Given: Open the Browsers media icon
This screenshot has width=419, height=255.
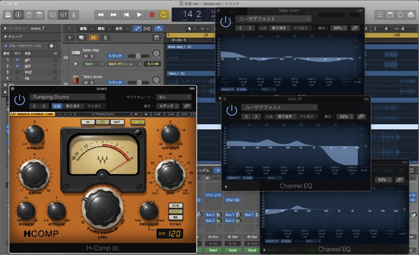Looking at the screenshot, I should 411,15.
